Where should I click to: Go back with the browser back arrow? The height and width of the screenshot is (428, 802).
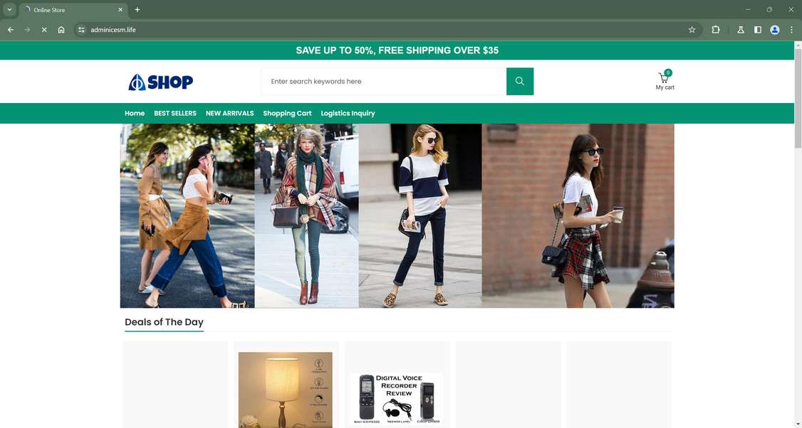[10, 30]
